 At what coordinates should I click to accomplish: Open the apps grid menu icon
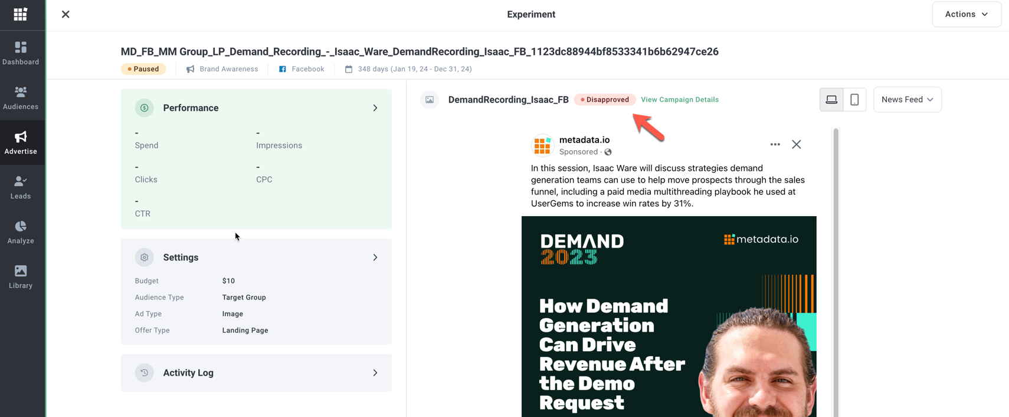pyautogui.click(x=21, y=14)
